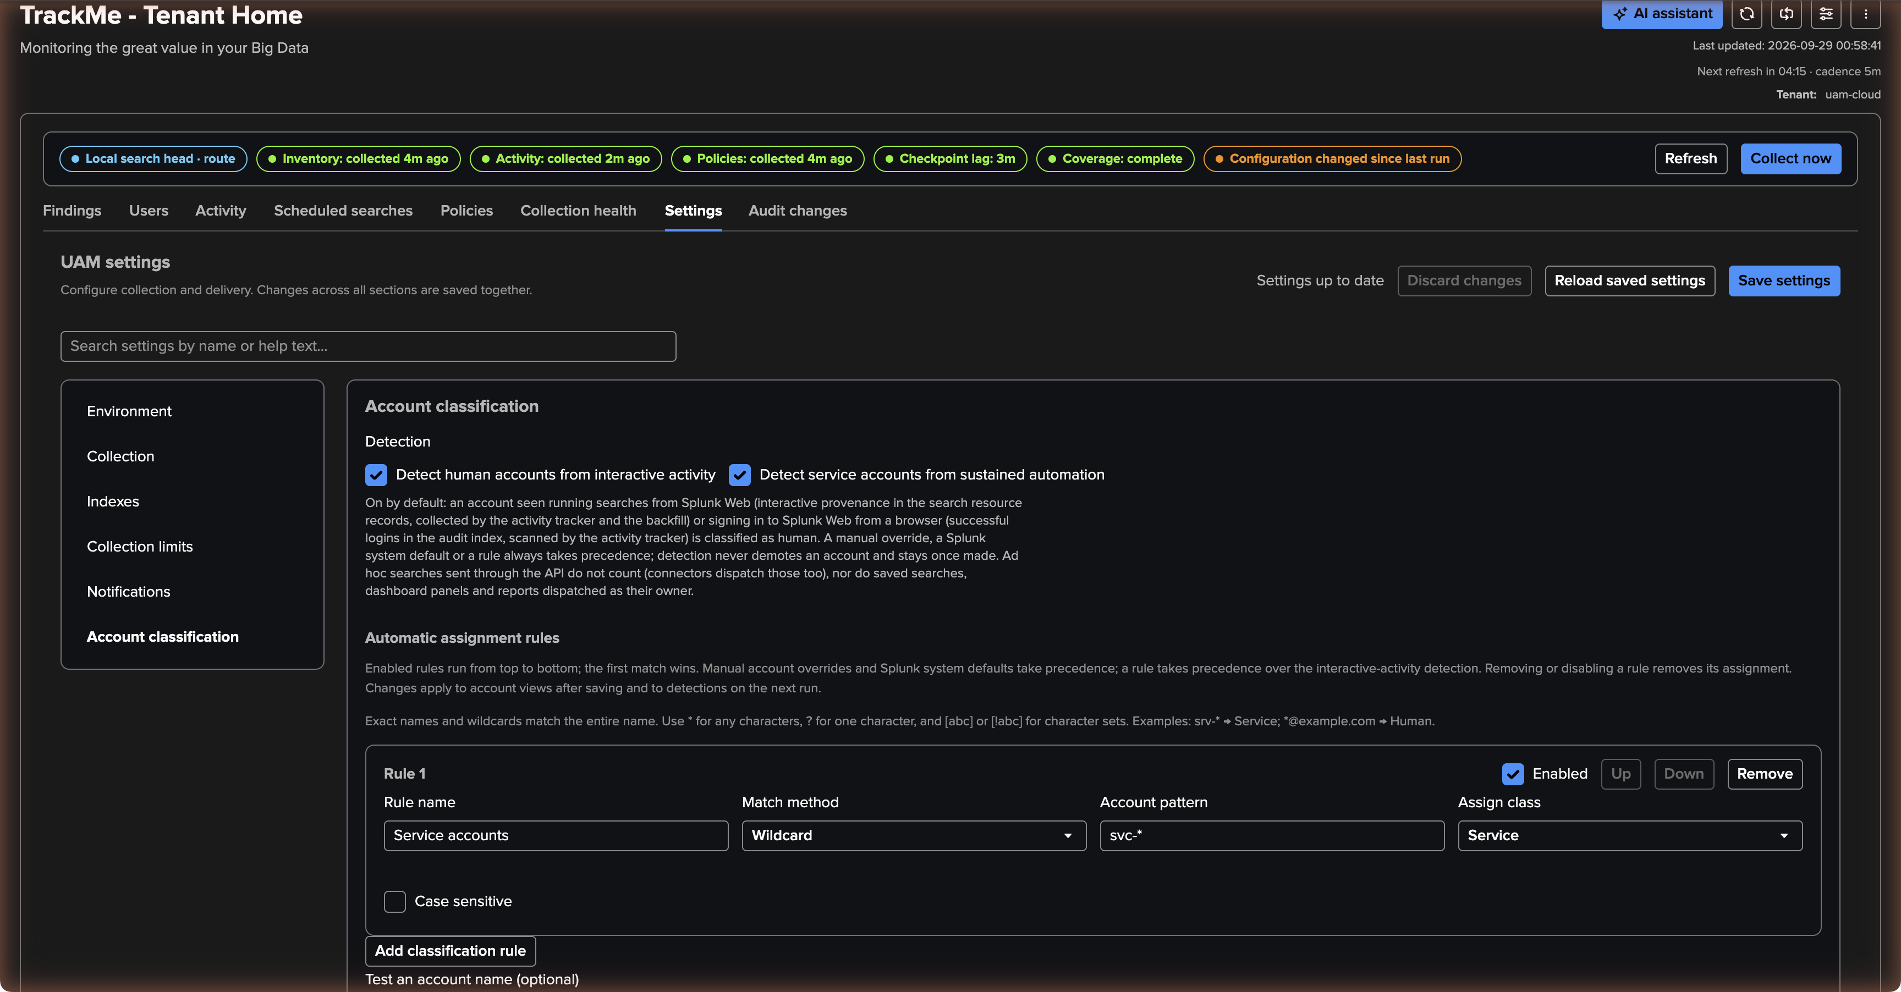
Task: Open the Match method Wildcard dropdown
Action: [x=914, y=836]
